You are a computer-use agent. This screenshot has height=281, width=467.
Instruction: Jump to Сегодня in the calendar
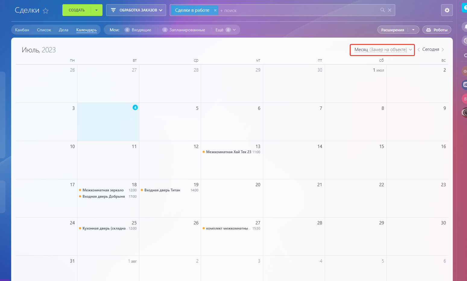coord(431,49)
